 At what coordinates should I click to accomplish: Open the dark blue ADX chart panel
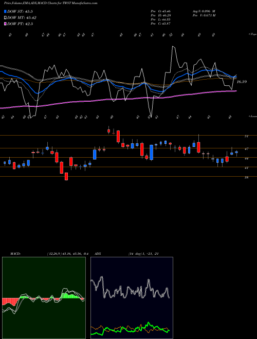[x=132, y=298]
